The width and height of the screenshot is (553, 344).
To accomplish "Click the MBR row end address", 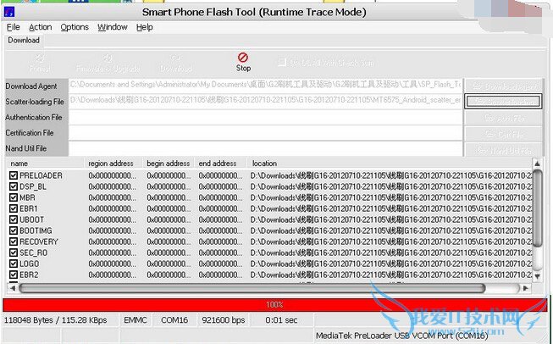I will (220, 197).
